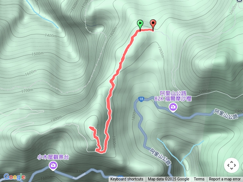Click the route 18 highway shield
Viewport: 243px width, 182px height.
141,99
